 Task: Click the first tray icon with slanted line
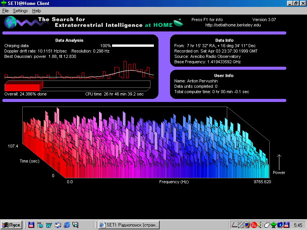coord(234,225)
